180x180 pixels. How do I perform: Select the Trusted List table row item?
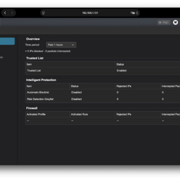34,70
